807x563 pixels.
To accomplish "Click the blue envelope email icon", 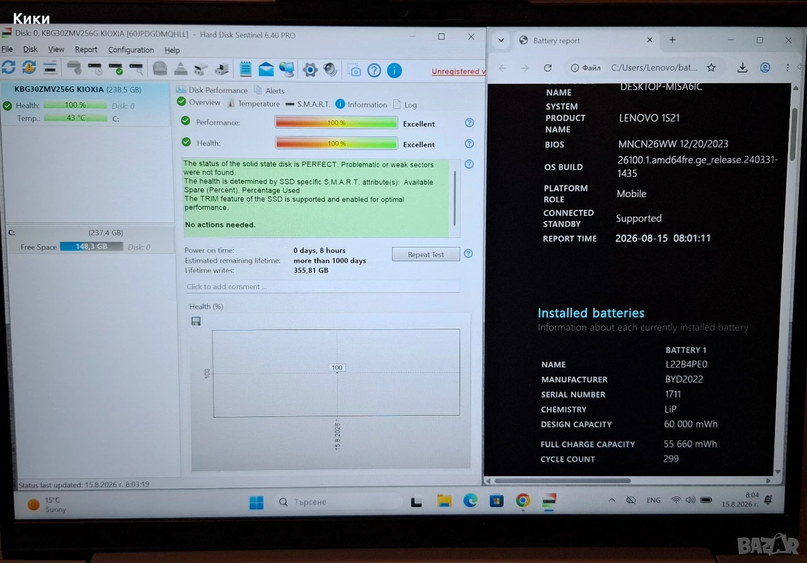I will tap(266, 69).
